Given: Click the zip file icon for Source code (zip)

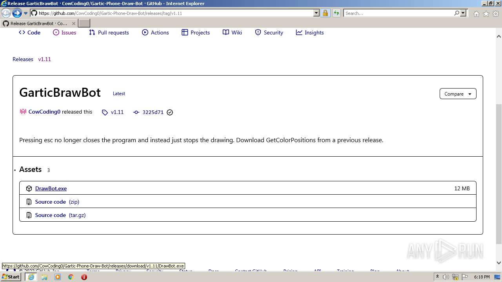Looking at the screenshot, I should (29, 202).
